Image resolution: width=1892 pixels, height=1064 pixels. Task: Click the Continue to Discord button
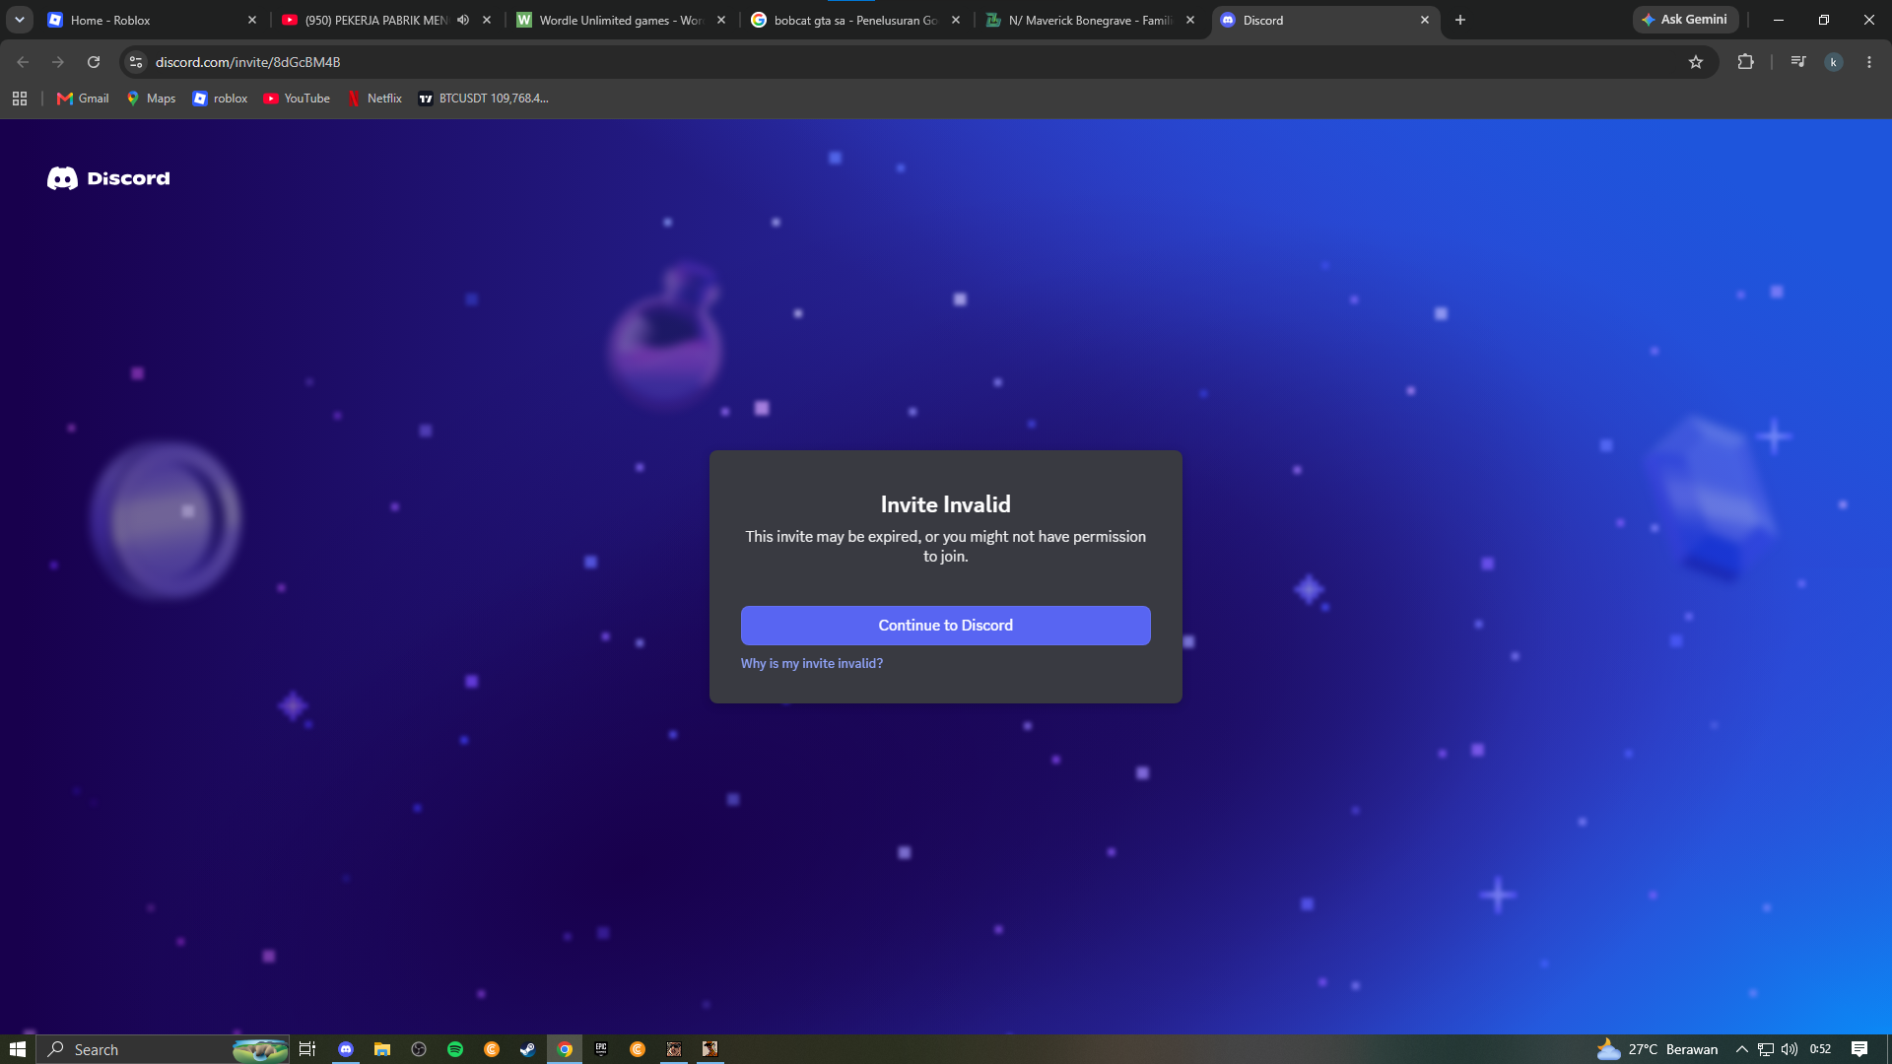click(945, 626)
